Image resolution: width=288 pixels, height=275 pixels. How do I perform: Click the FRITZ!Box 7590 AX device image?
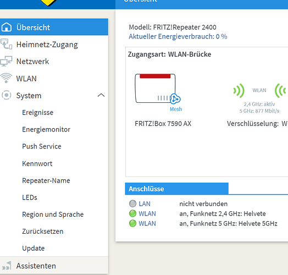coord(156,88)
